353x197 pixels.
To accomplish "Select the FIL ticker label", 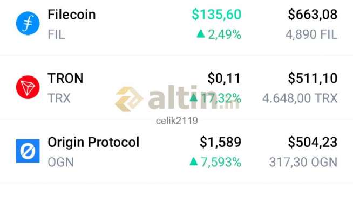I will (x=56, y=34).
